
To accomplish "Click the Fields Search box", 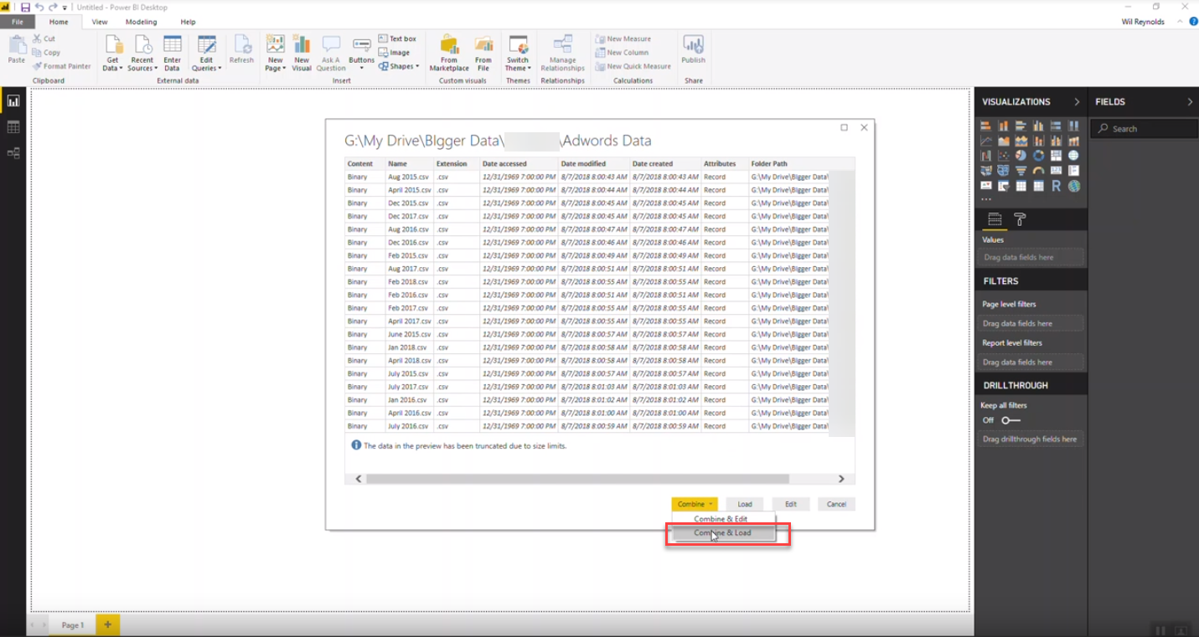I will [1144, 128].
